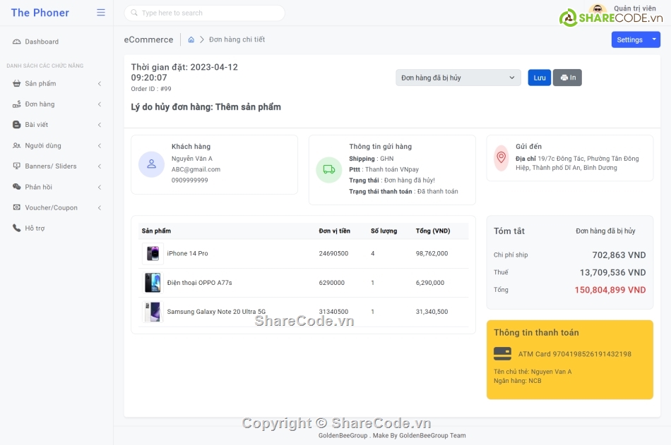Click the Banners/ Sliders monitor icon
This screenshot has height=445, width=671.
[x=17, y=166]
